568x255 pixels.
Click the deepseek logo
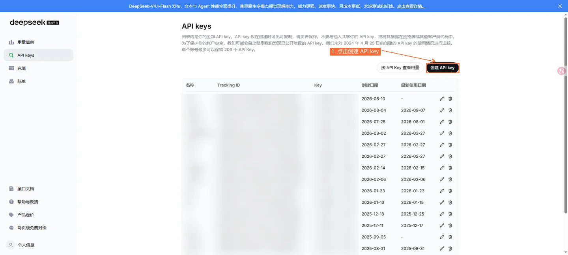tap(34, 22)
